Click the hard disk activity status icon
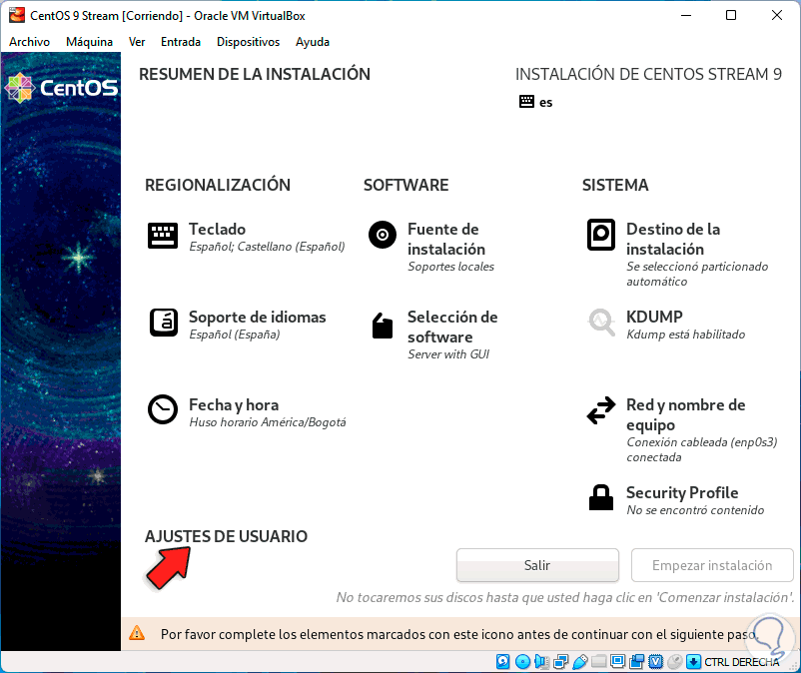The height and width of the screenshot is (673, 801). (502, 662)
